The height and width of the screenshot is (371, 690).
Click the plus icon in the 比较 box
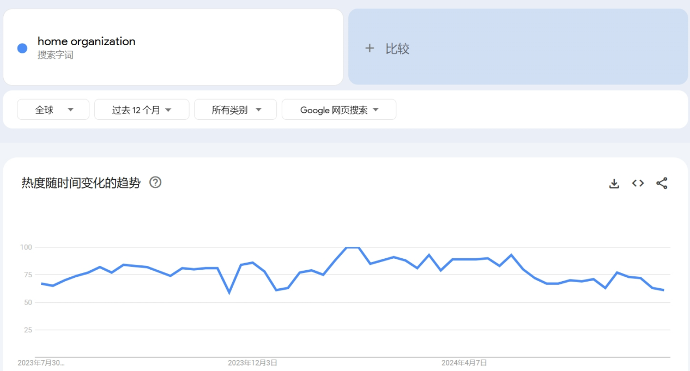point(370,48)
